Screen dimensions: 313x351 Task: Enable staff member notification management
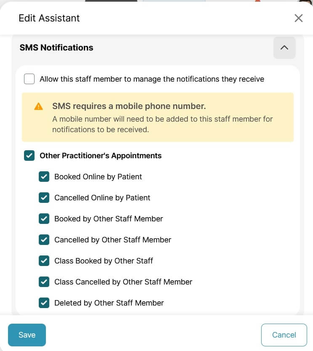29,79
